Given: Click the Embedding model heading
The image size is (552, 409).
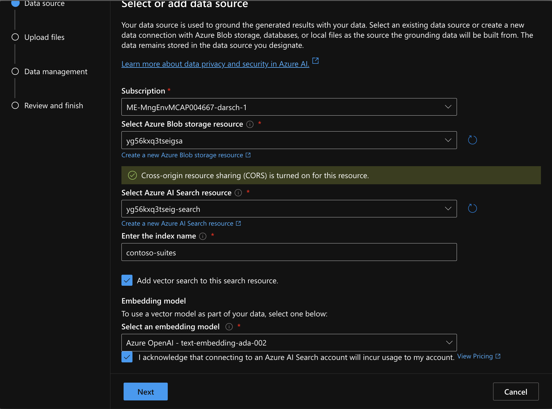Looking at the screenshot, I should [154, 301].
